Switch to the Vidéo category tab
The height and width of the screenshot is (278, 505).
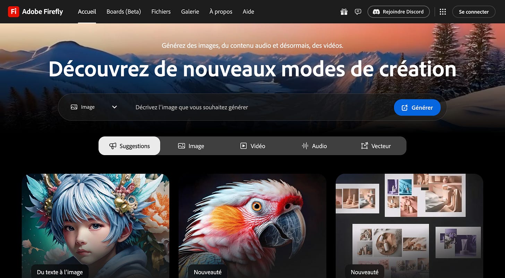pos(253,146)
